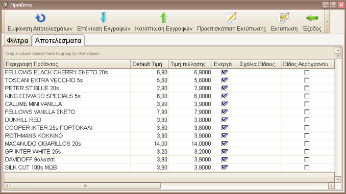This screenshot has height=194, width=346.
Task: Sort by Είδος Αερόχρονου column header
Action: [x=308, y=64]
